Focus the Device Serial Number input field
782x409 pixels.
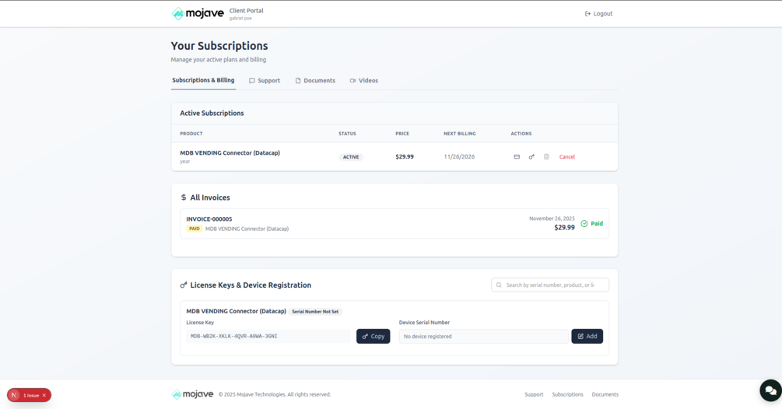tap(483, 336)
